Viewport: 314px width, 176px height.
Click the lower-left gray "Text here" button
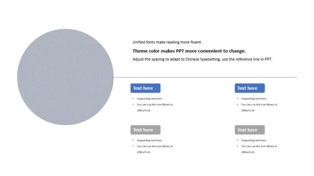pyautogui.click(x=145, y=130)
